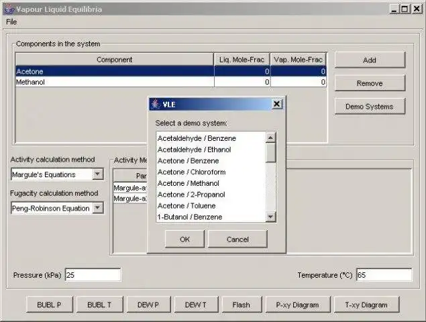Click the Liq. Mole-Frac column header

coord(242,60)
